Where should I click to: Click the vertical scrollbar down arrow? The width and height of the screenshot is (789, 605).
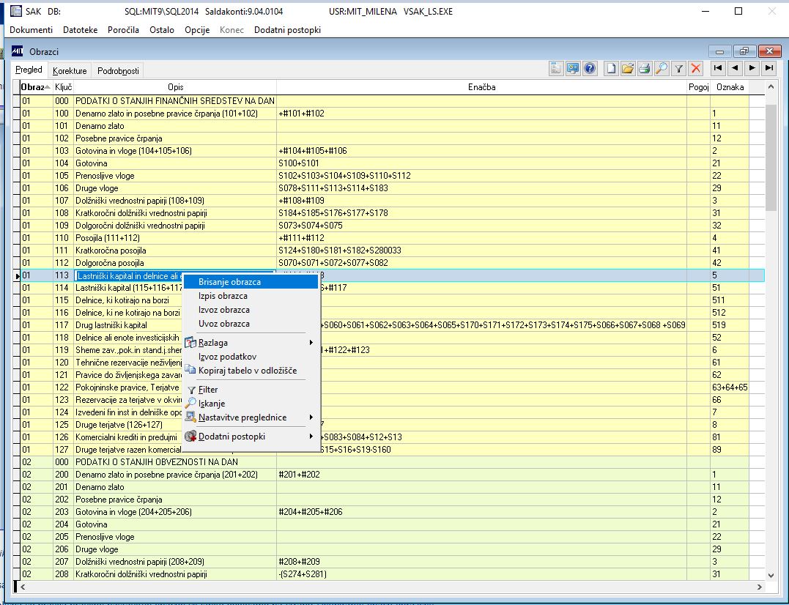tap(770, 574)
